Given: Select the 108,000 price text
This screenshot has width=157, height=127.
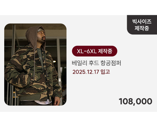Looking at the screenshot, I should tap(136, 101).
